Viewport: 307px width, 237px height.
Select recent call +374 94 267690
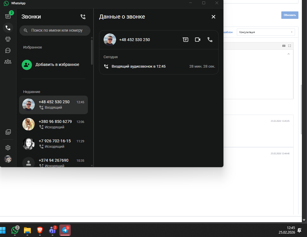(53, 163)
